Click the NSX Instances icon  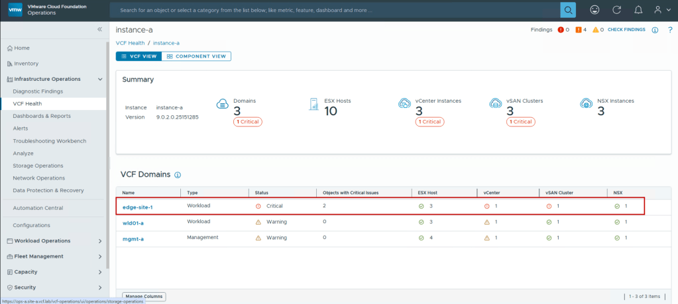click(x=586, y=103)
